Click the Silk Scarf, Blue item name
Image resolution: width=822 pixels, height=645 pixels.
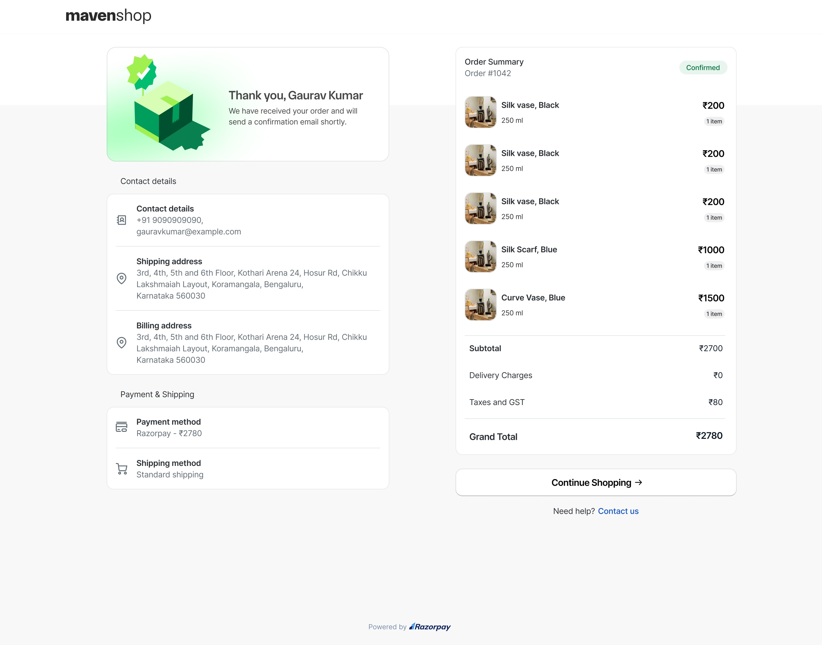coord(529,249)
